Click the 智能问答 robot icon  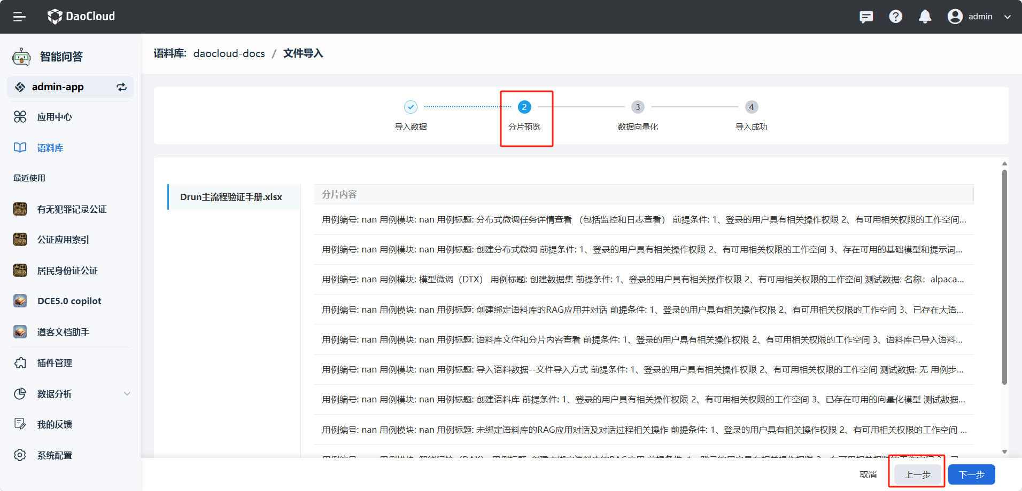[21, 57]
